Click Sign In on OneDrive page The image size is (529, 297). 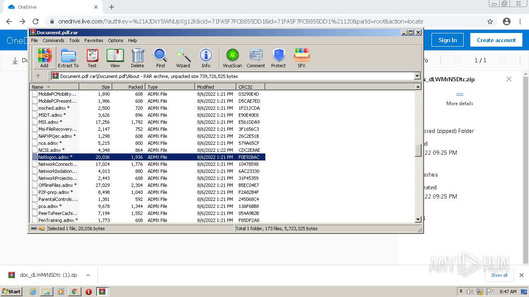[x=448, y=40]
